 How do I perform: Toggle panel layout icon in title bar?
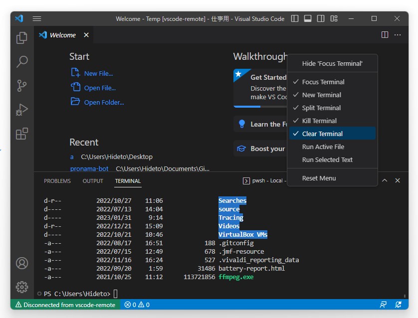coord(308,18)
